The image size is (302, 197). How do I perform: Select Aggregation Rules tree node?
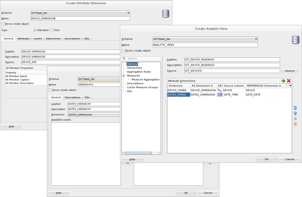coord(139,72)
